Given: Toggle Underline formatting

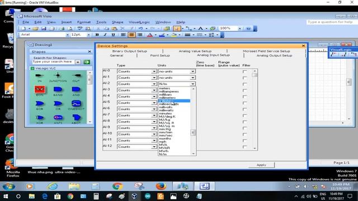Looking at the screenshot, I should (x=113, y=35).
